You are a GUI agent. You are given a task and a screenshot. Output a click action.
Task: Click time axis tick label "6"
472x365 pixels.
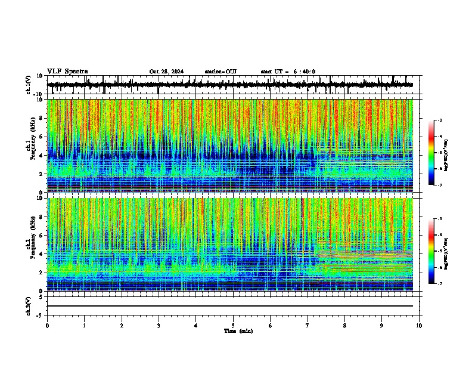(271, 326)
